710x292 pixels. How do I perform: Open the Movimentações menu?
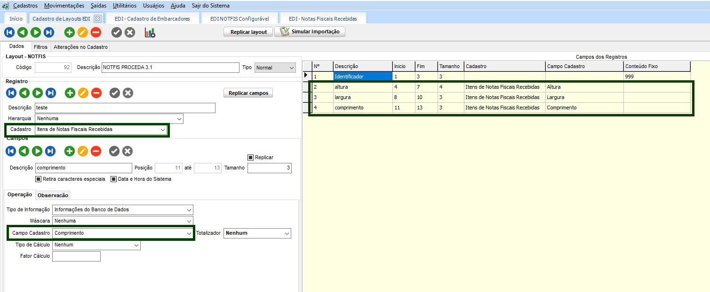(64, 6)
